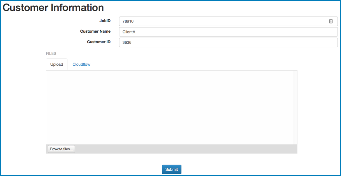
Task: Click the Customer Name field with ClientA
Action: [x=228, y=32]
